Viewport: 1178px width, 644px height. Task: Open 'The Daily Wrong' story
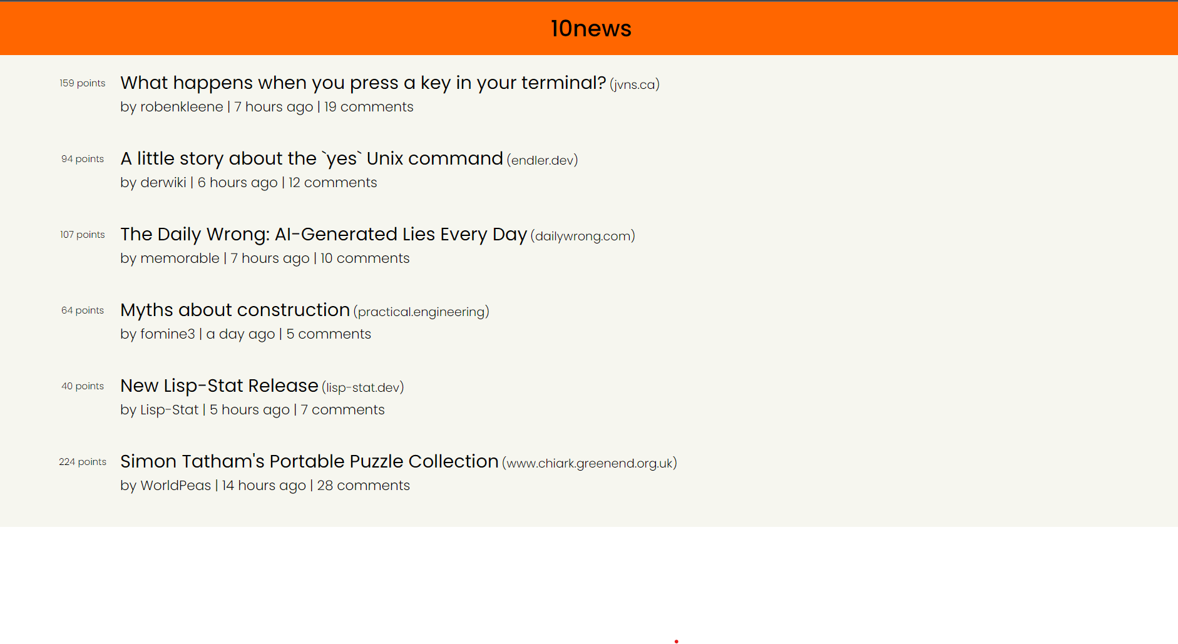coord(324,234)
